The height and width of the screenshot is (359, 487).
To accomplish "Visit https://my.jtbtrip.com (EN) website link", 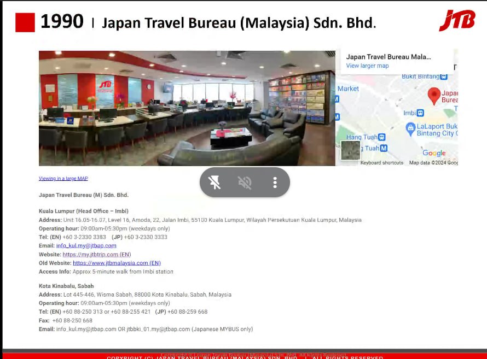I will [x=97, y=254].
